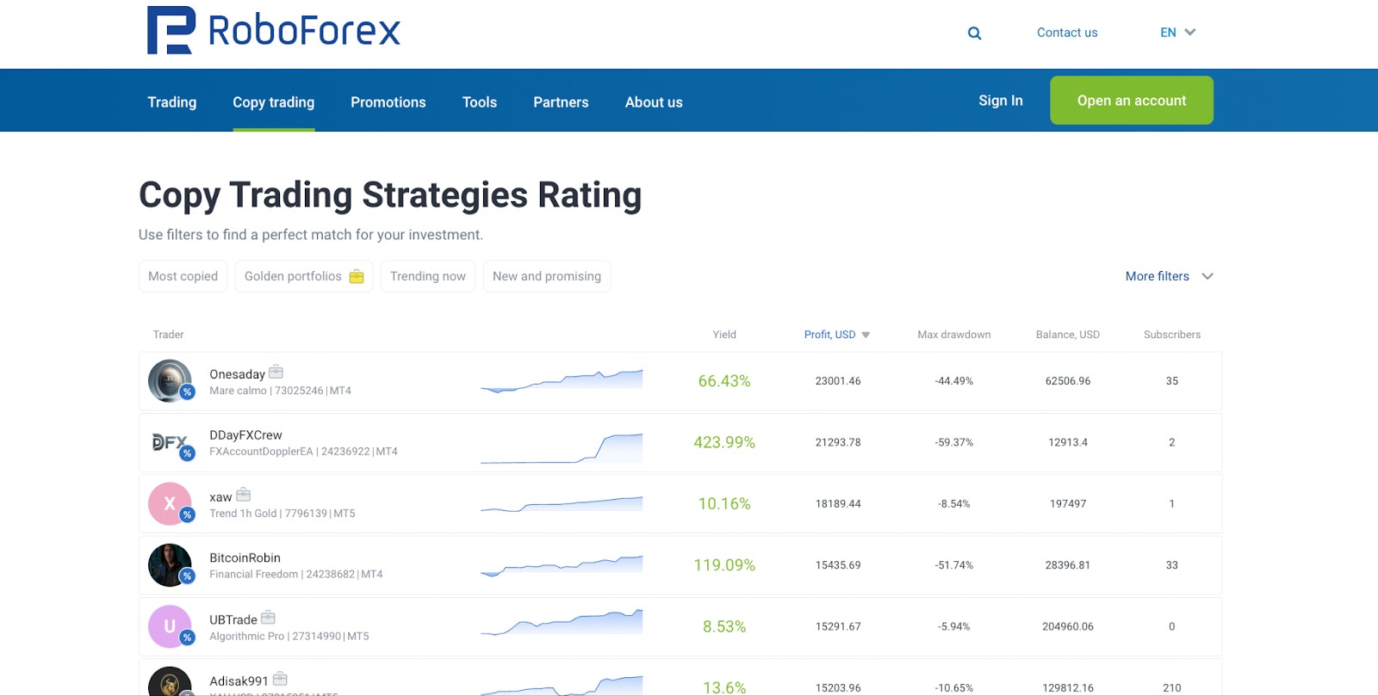Click the percent badge on xaw avatar
The width and height of the screenshot is (1378, 696).
(187, 515)
